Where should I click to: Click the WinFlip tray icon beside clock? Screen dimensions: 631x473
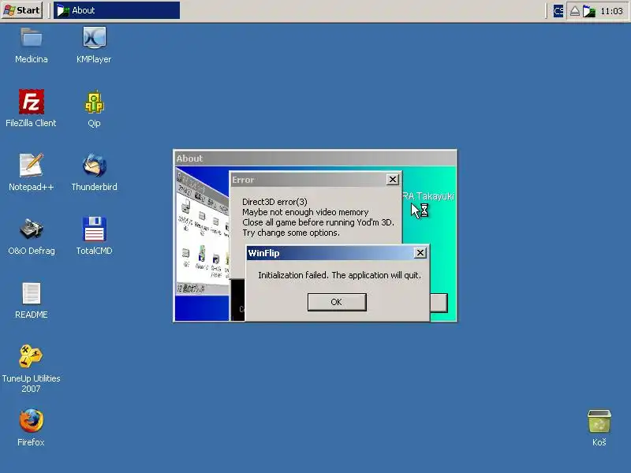point(589,11)
